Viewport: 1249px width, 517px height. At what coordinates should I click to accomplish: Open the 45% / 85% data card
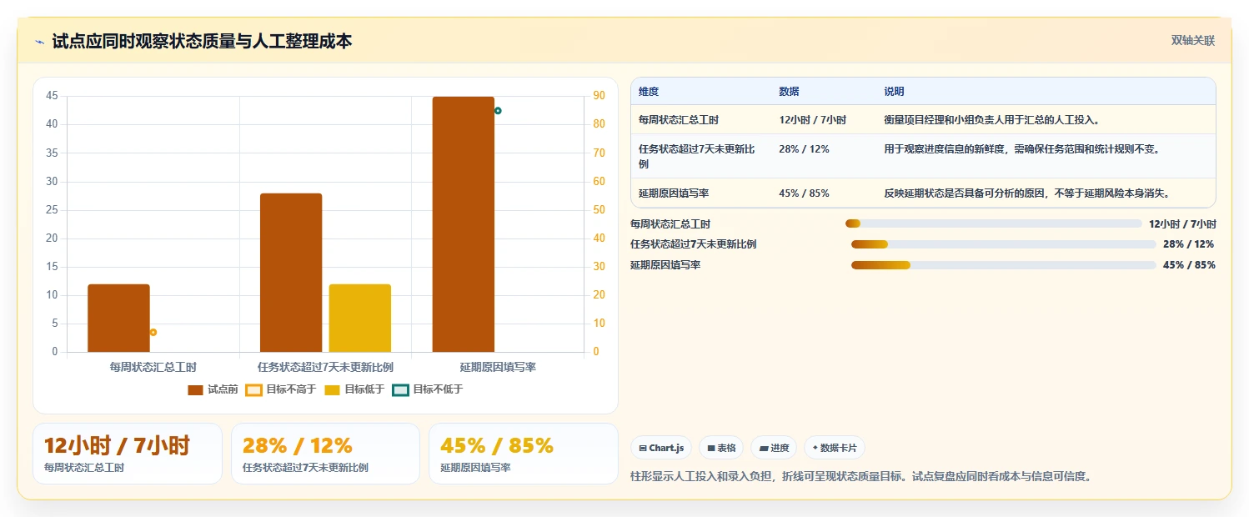click(x=524, y=454)
